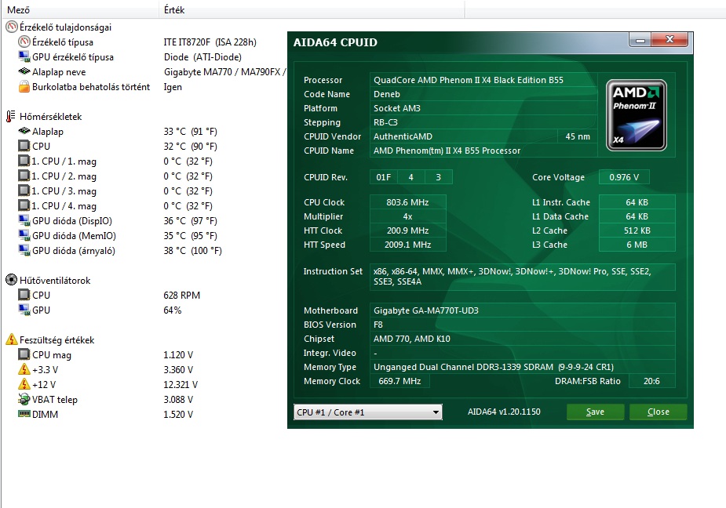Click the chip icon beside CPU mag
Image resolution: width=726 pixels, height=508 pixels.
(x=24, y=354)
